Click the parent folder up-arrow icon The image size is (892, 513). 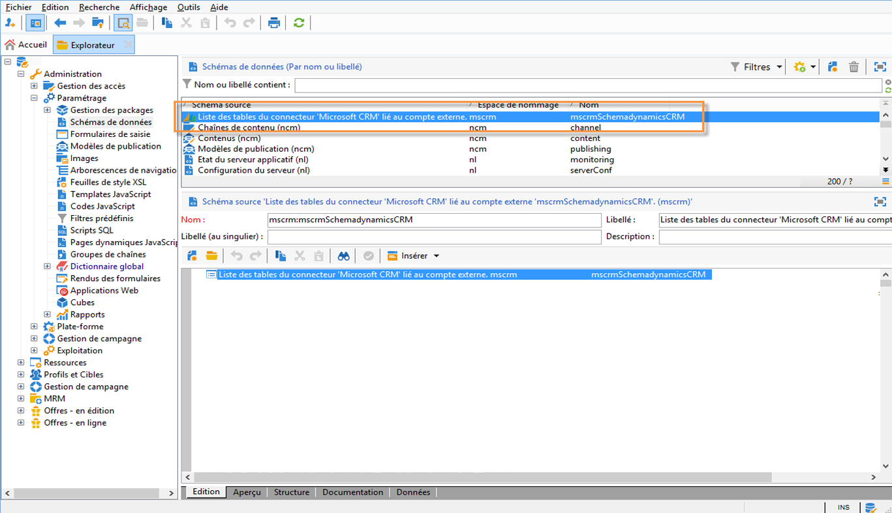[x=98, y=23]
